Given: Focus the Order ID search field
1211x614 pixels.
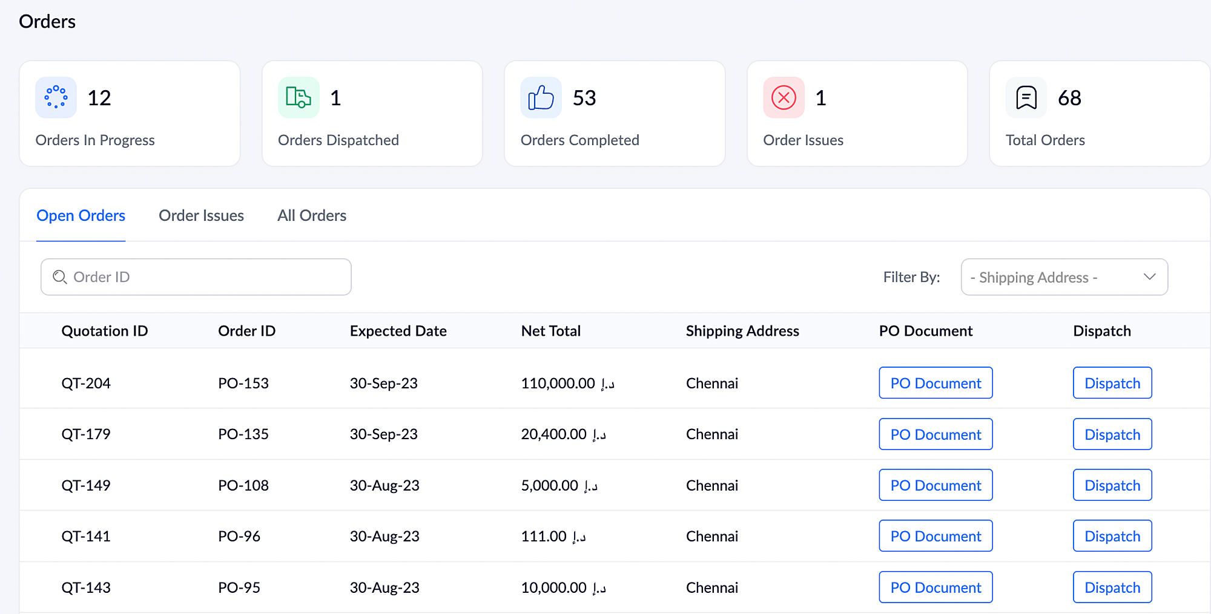Looking at the screenshot, I should (x=206, y=277).
